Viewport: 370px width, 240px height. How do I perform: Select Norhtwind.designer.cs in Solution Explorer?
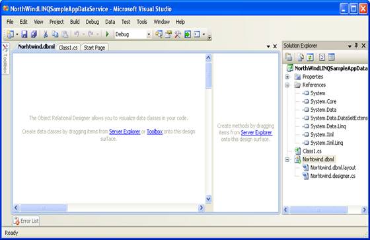[x=333, y=176]
